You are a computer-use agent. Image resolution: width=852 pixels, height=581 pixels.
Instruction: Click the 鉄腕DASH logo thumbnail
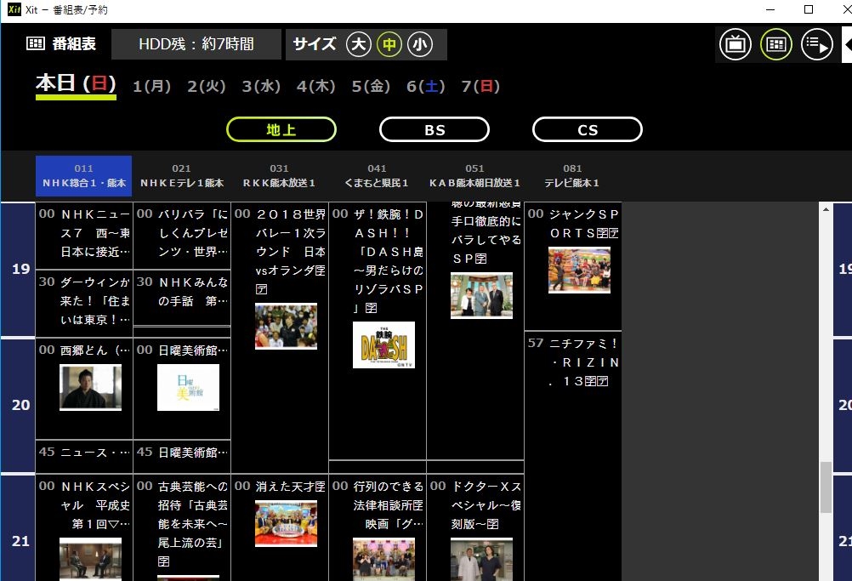pyautogui.click(x=383, y=345)
